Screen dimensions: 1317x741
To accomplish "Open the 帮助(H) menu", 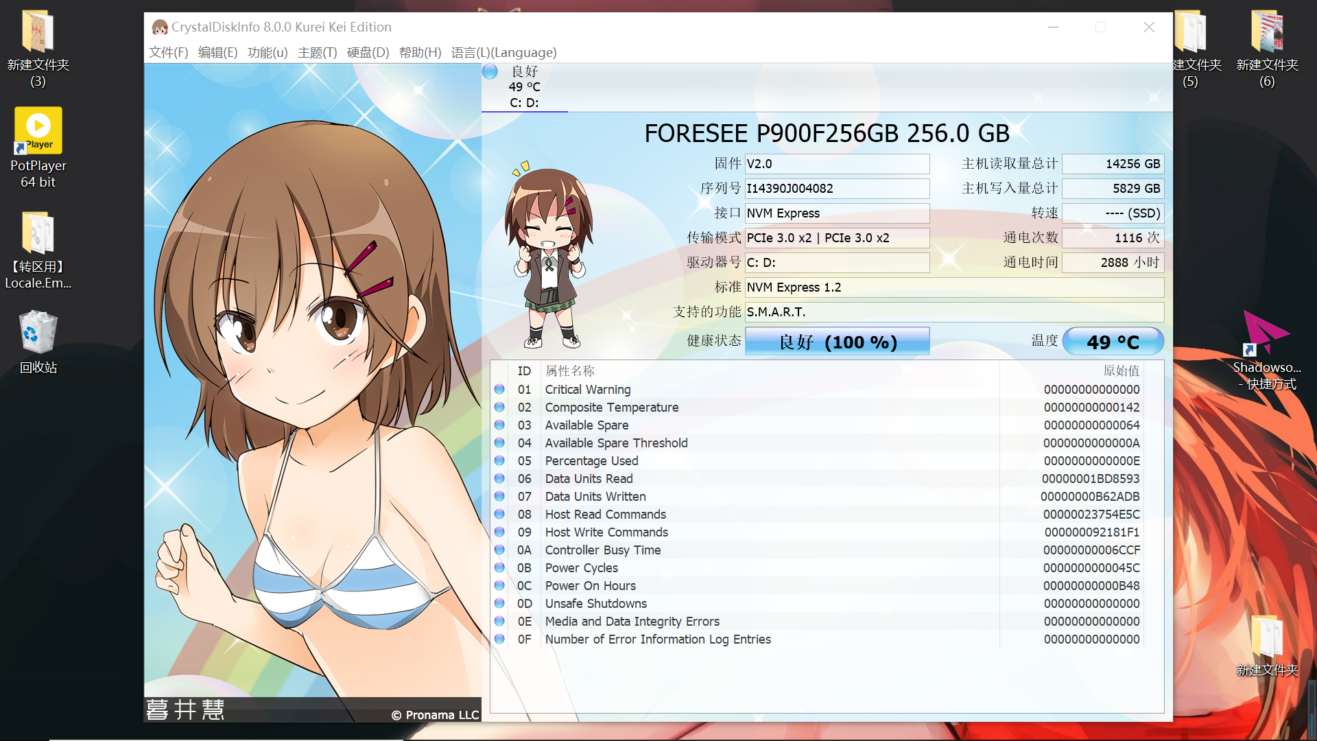I will click(420, 53).
